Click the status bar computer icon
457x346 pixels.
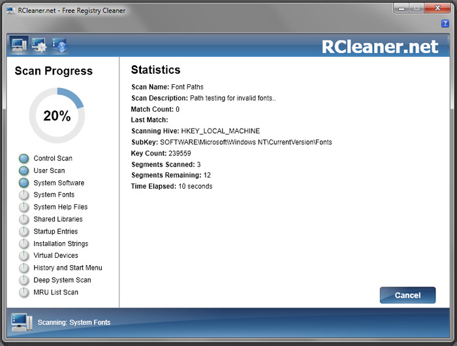coord(22,322)
